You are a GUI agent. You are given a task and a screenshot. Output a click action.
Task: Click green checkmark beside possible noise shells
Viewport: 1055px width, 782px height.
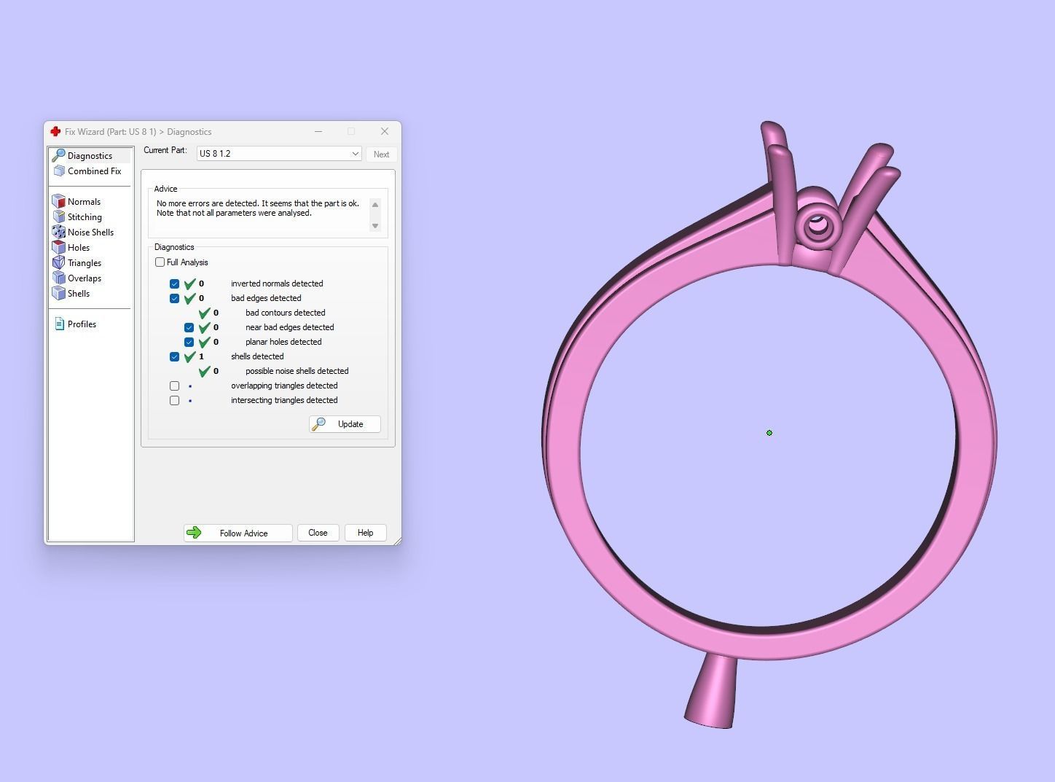pyautogui.click(x=205, y=371)
